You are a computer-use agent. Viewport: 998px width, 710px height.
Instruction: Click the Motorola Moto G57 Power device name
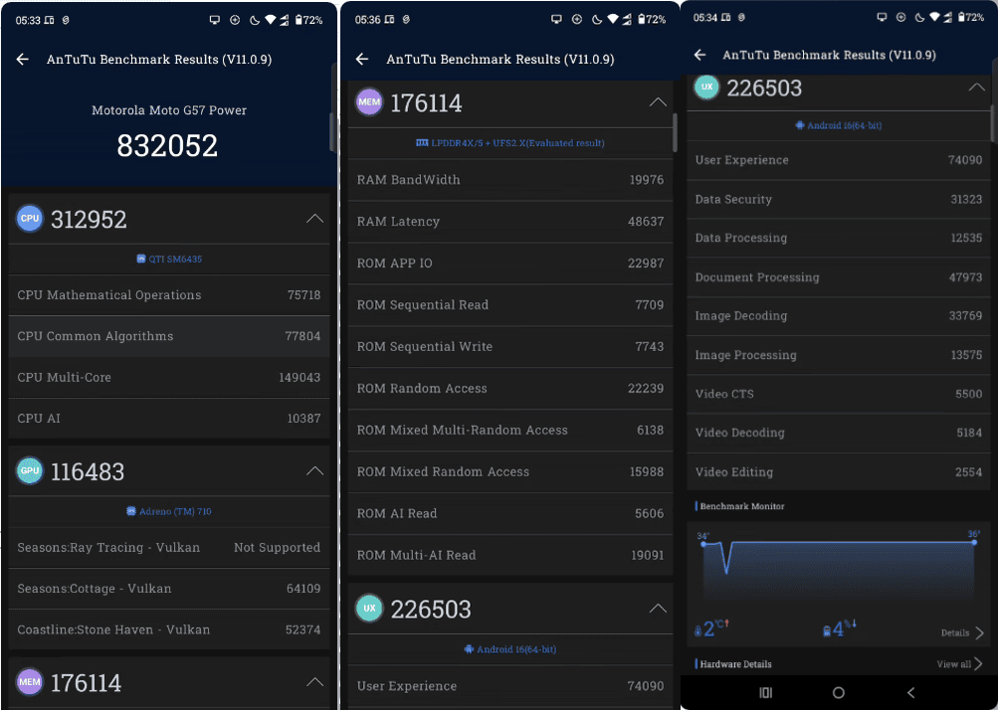coord(169,110)
